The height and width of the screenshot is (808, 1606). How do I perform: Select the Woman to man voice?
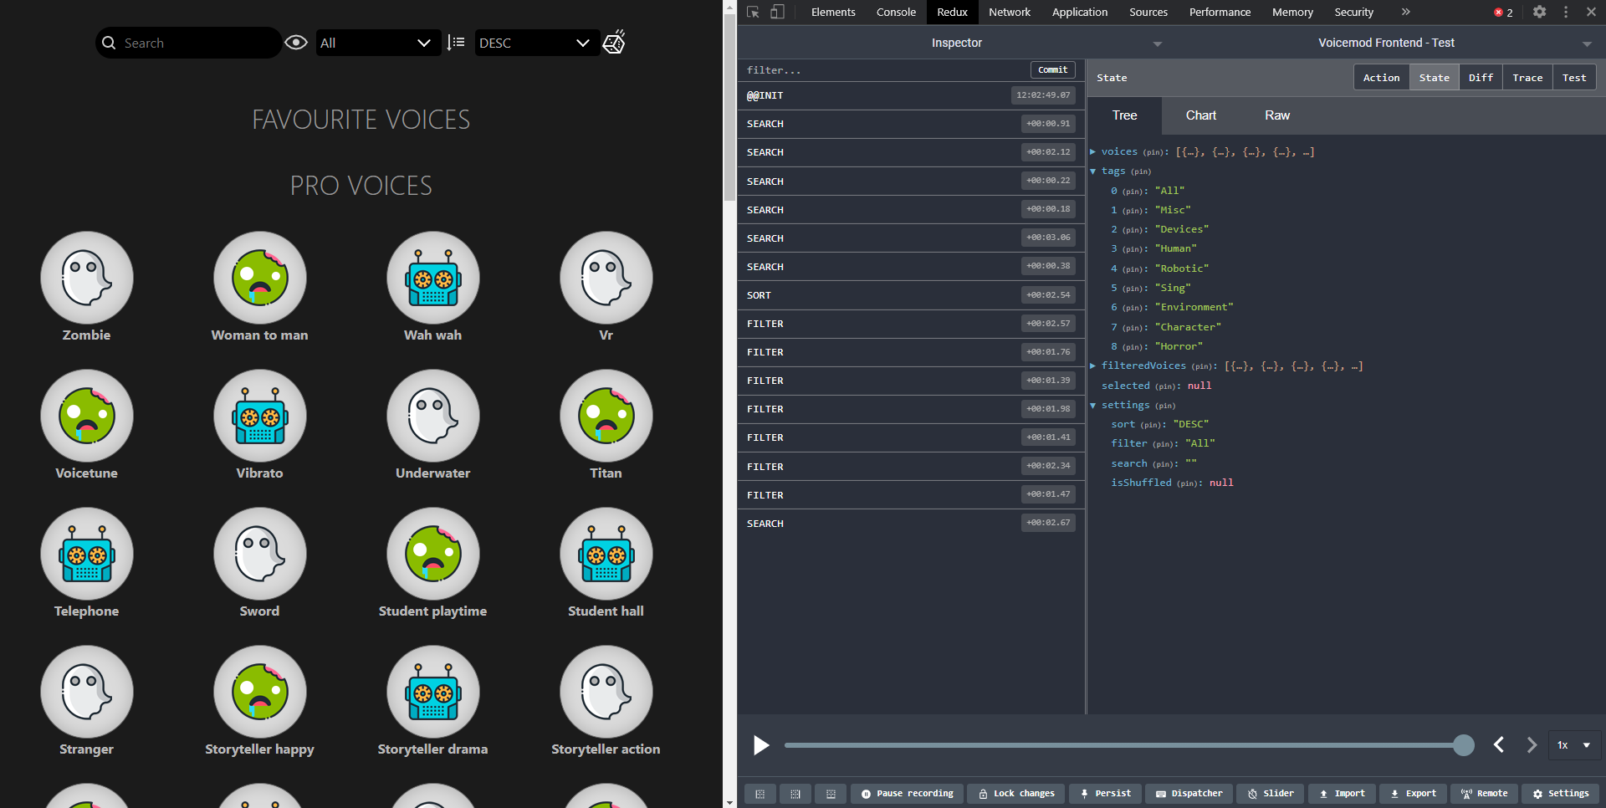tap(260, 278)
